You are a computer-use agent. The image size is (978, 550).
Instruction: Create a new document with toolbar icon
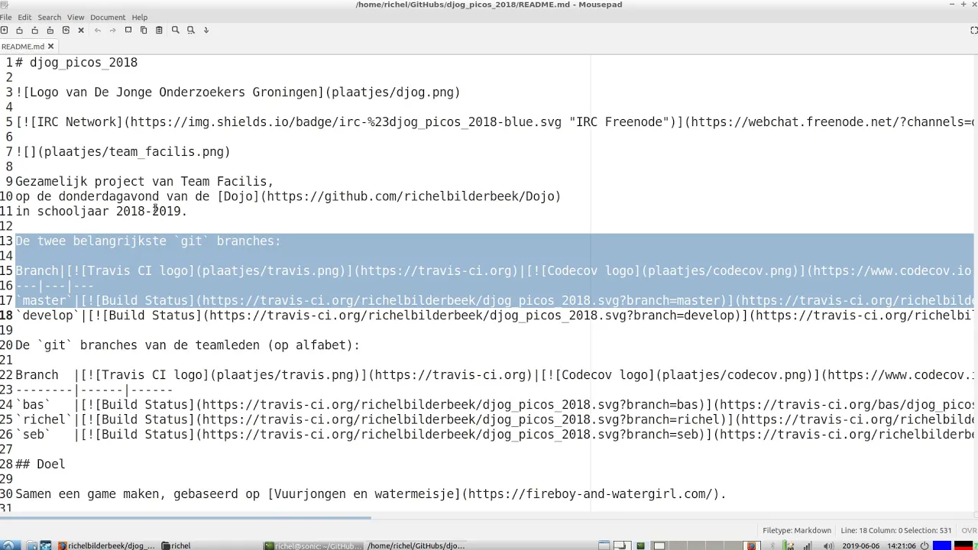(x=5, y=30)
